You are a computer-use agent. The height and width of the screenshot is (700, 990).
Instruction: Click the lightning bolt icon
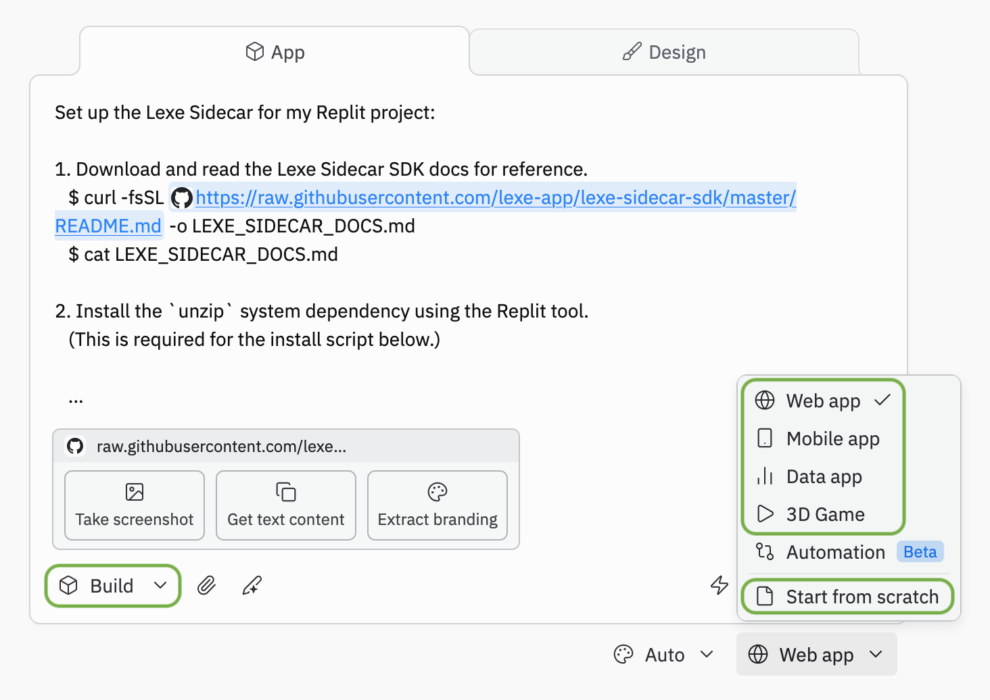point(719,585)
